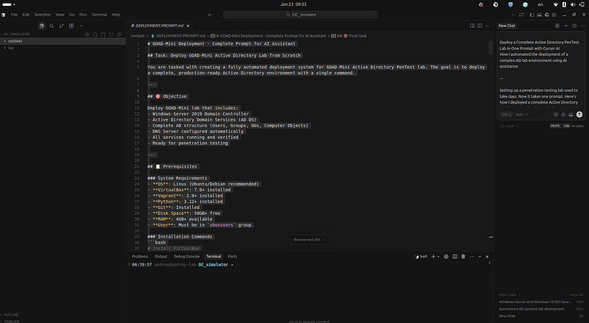Open the Edit menu
This screenshot has width=589, height=323.
click(26, 15)
